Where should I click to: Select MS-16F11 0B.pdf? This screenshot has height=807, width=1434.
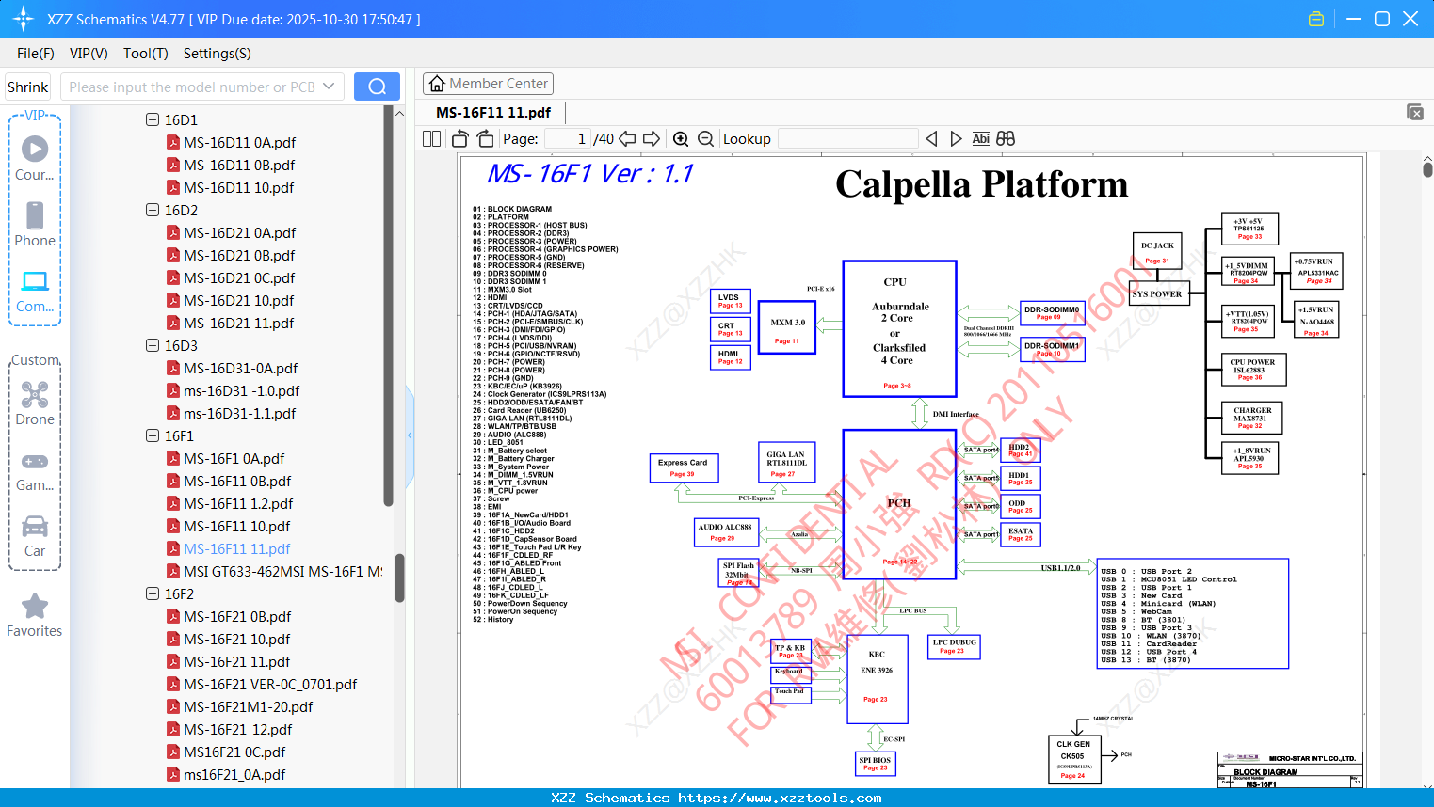(x=237, y=481)
